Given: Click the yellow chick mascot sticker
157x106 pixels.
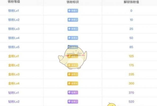Looking at the screenshot, I should [73, 57].
